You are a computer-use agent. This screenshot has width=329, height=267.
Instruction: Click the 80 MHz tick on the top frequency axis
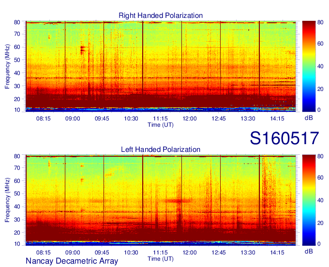[x=17, y=22]
